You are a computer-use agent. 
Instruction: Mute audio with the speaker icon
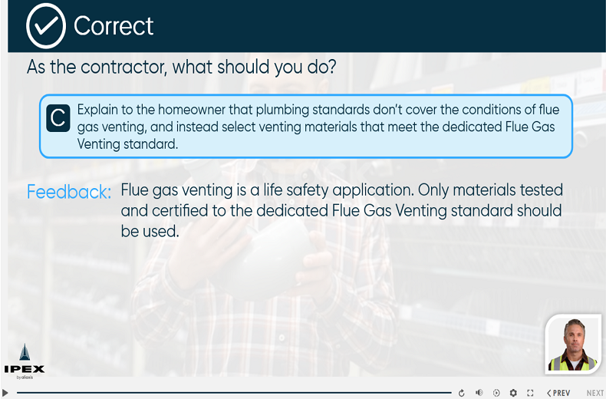479,393
